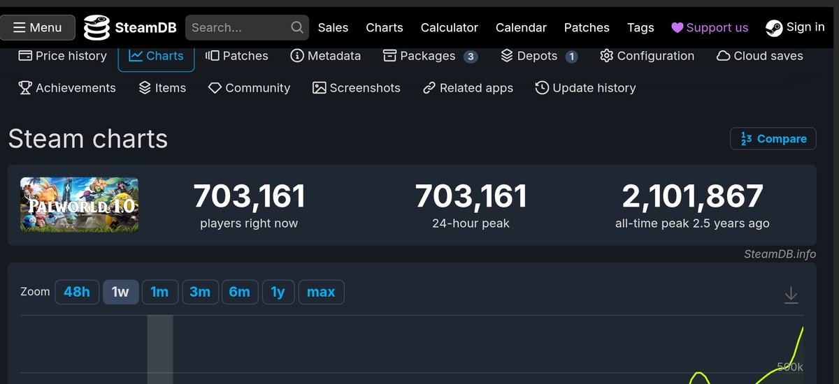Click the Steam charts heading
The image size is (839, 384).
click(88, 139)
